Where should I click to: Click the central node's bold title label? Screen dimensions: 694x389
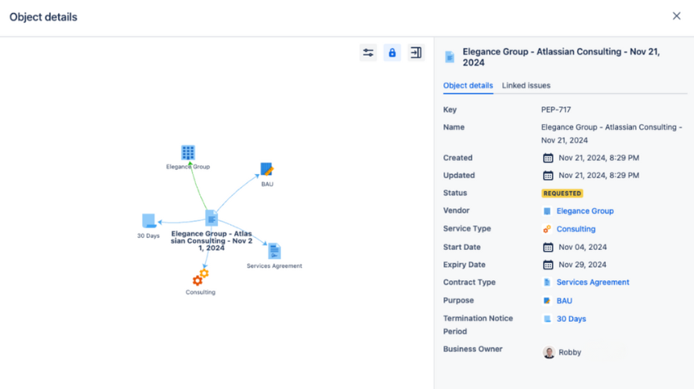(211, 240)
